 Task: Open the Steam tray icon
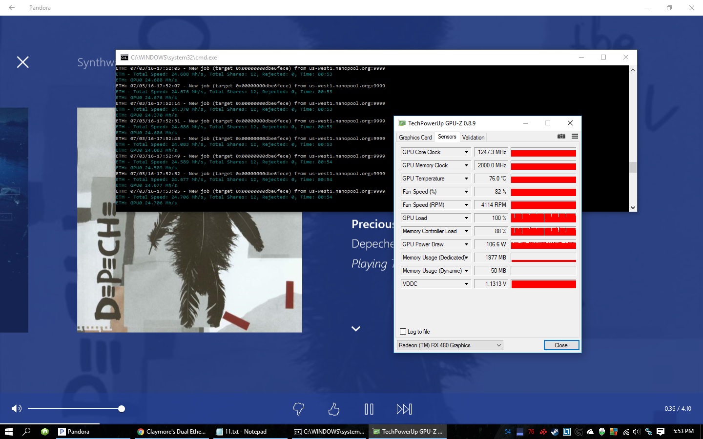tap(555, 432)
